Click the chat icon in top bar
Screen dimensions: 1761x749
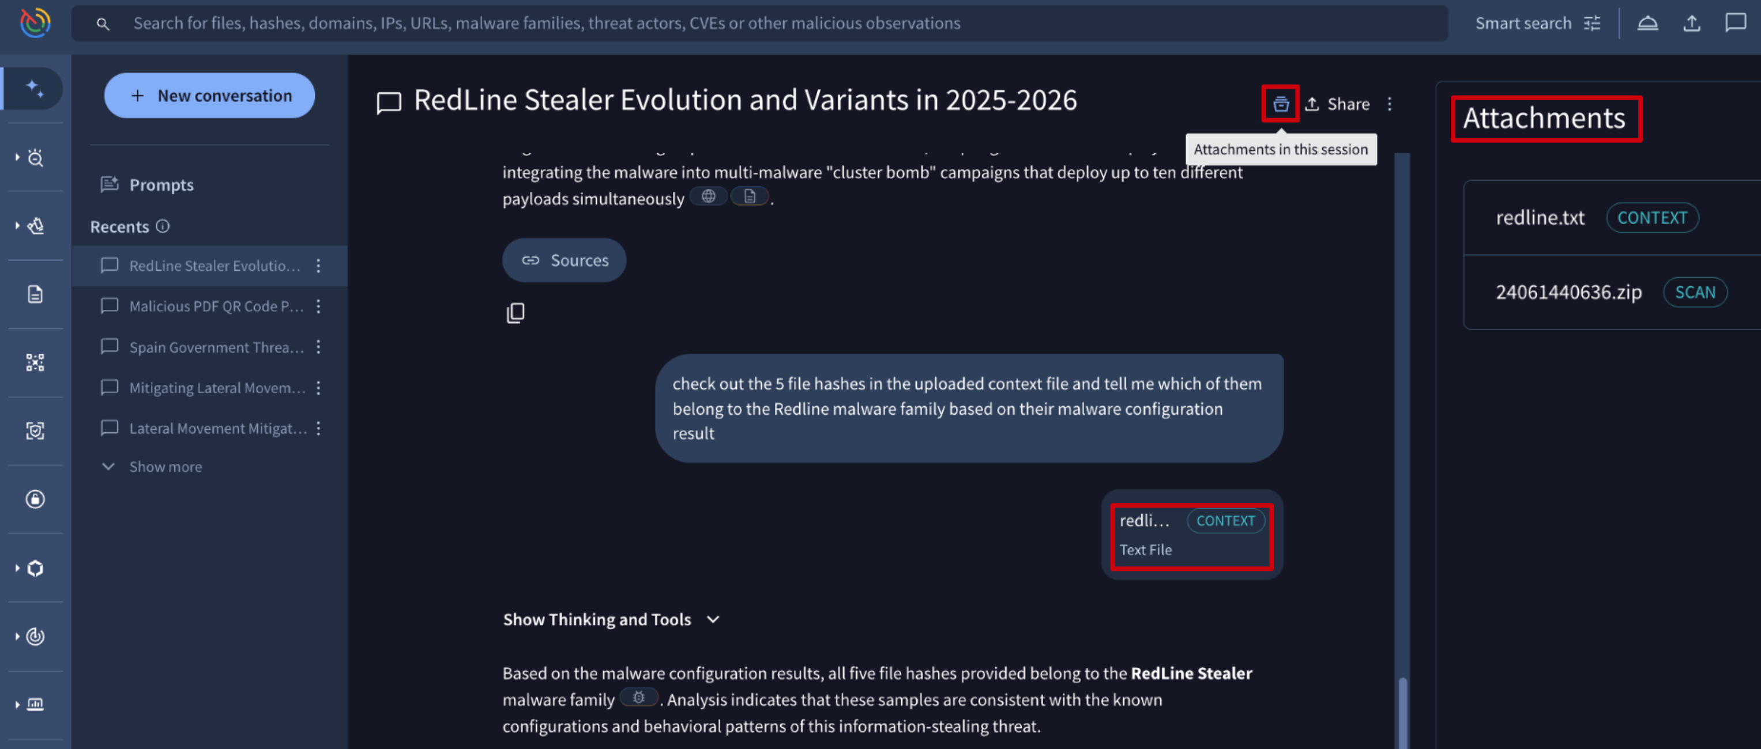1735,24
